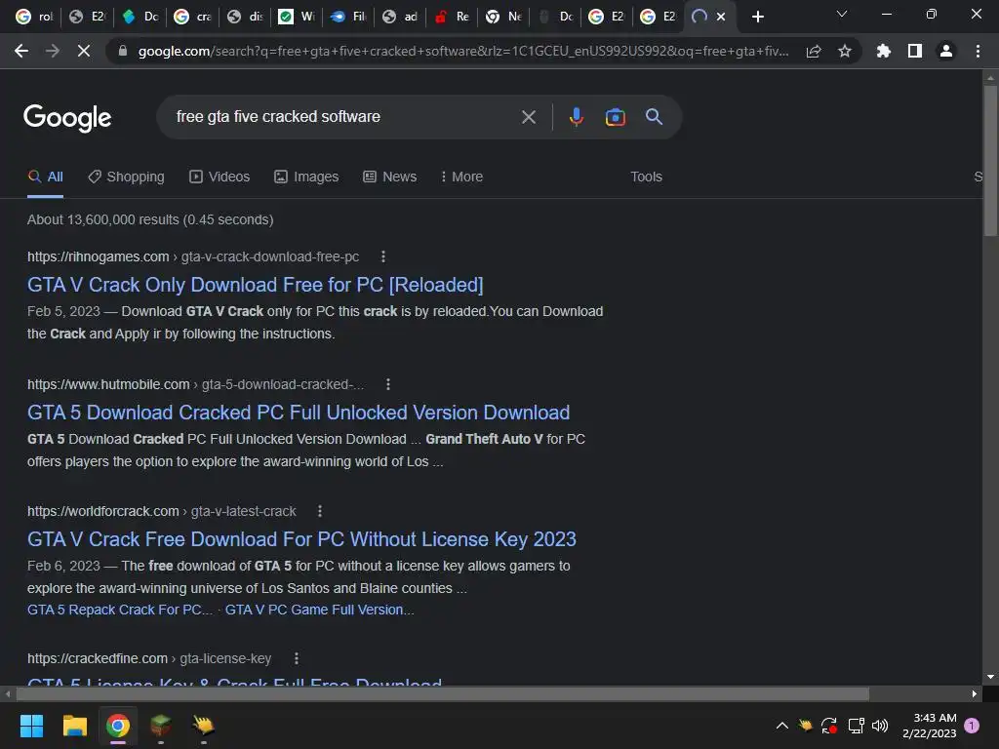Viewport: 999px width, 749px height.
Task: Open options for hutmobile.com result
Action: [388, 384]
